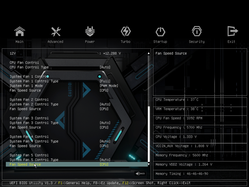Select the Exit tab label
The width and height of the screenshot is (249, 187).
(231, 42)
